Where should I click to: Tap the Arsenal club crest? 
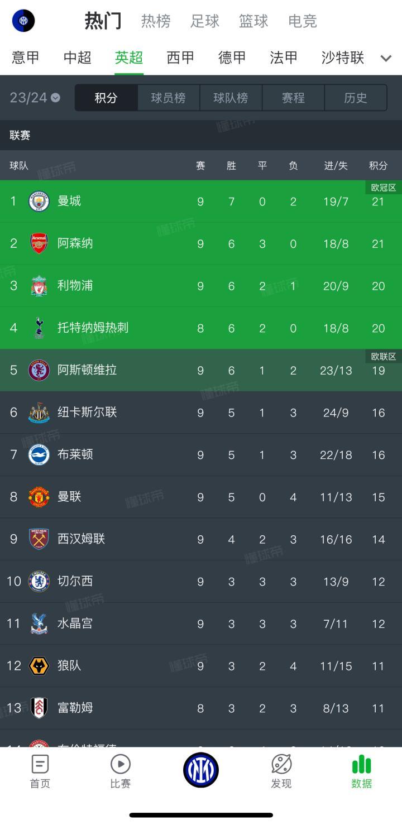(39, 243)
